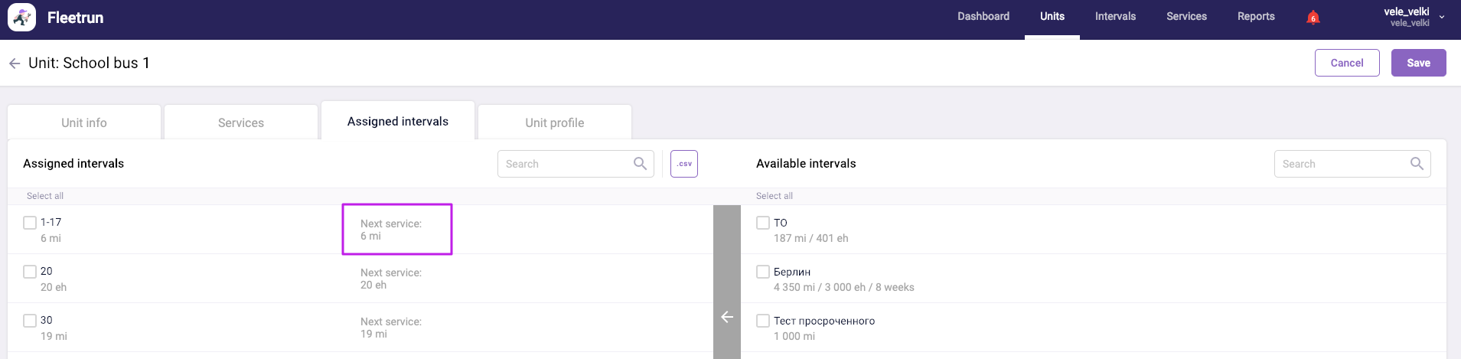Viewport: 1461px width, 359px height.
Task: Click the magnifier in Assigned intervals search
Action: click(640, 164)
